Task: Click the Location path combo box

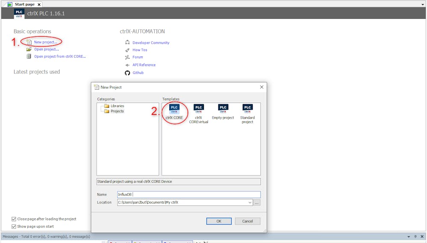Action: pyautogui.click(x=185, y=202)
